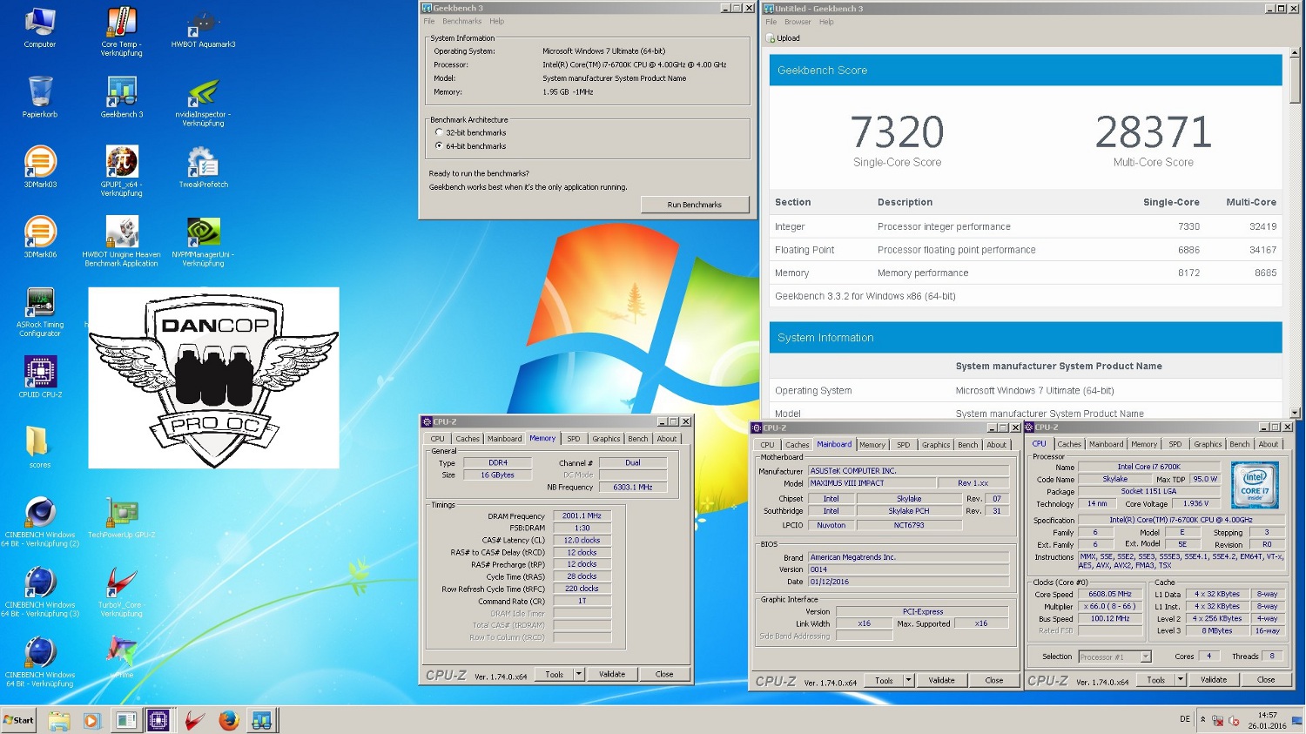
Task: Click Validate in mainboard CPU-Z window
Action: 941,680
